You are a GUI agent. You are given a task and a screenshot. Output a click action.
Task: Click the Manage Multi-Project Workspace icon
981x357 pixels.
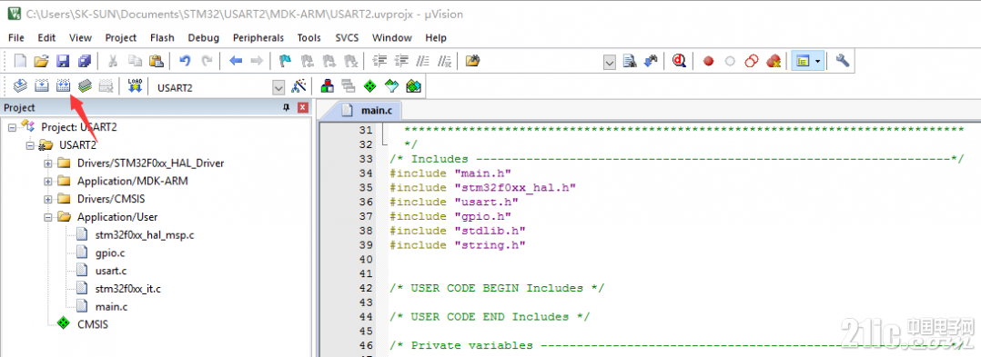pos(348,86)
